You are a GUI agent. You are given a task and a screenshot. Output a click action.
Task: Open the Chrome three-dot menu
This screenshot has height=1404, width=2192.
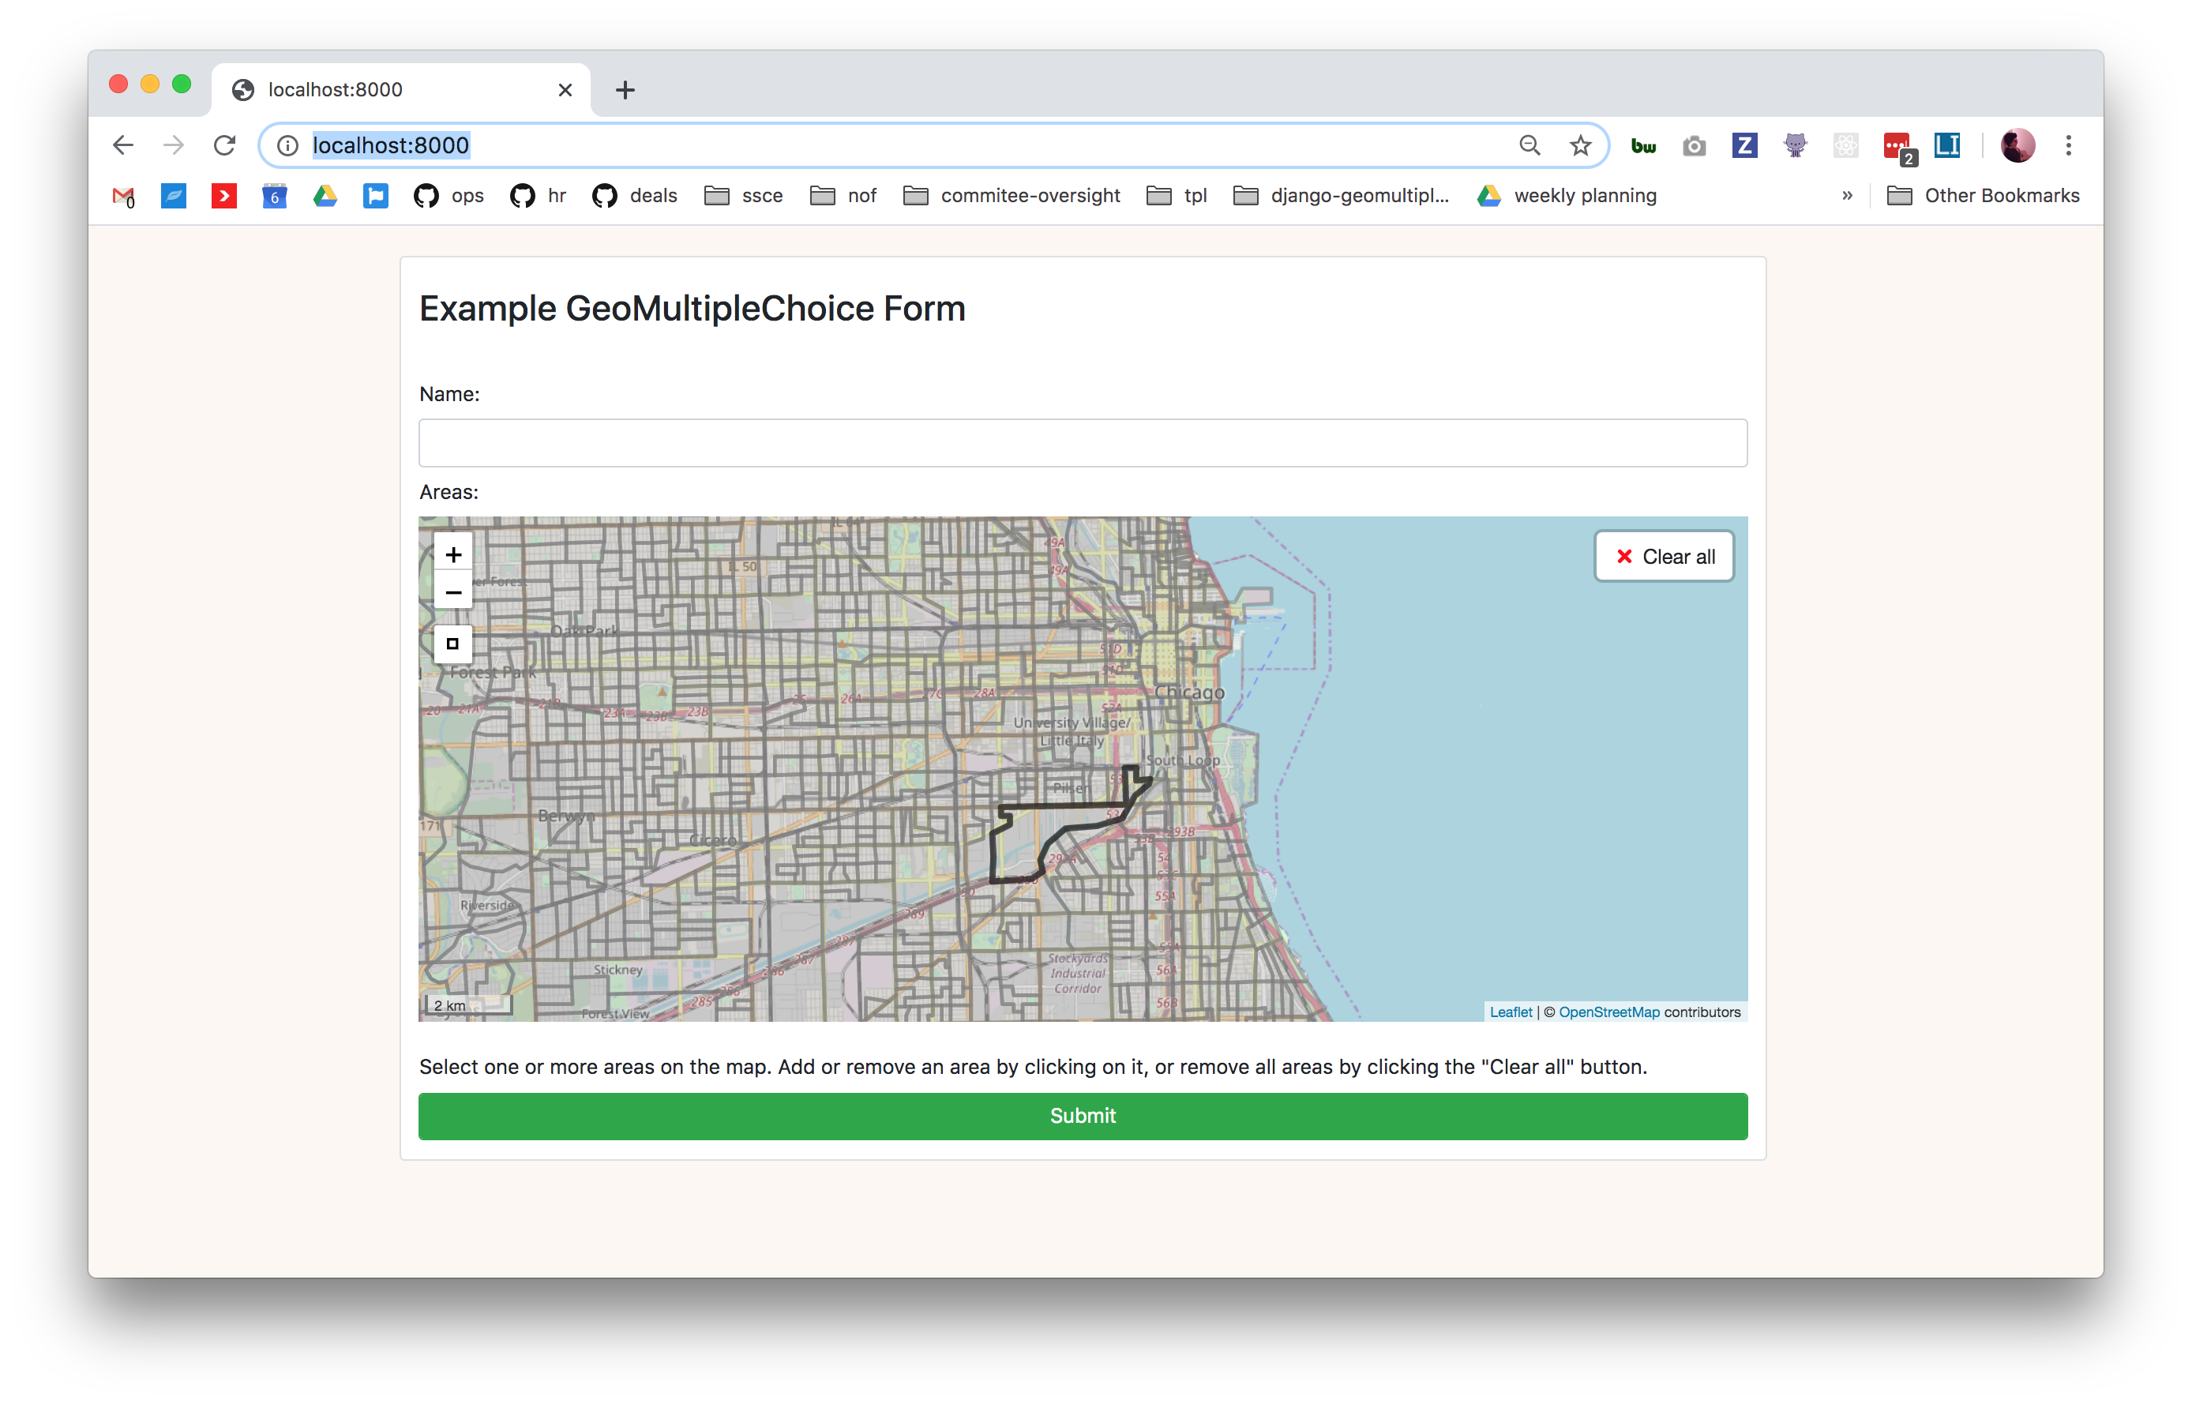pyautogui.click(x=2068, y=145)
